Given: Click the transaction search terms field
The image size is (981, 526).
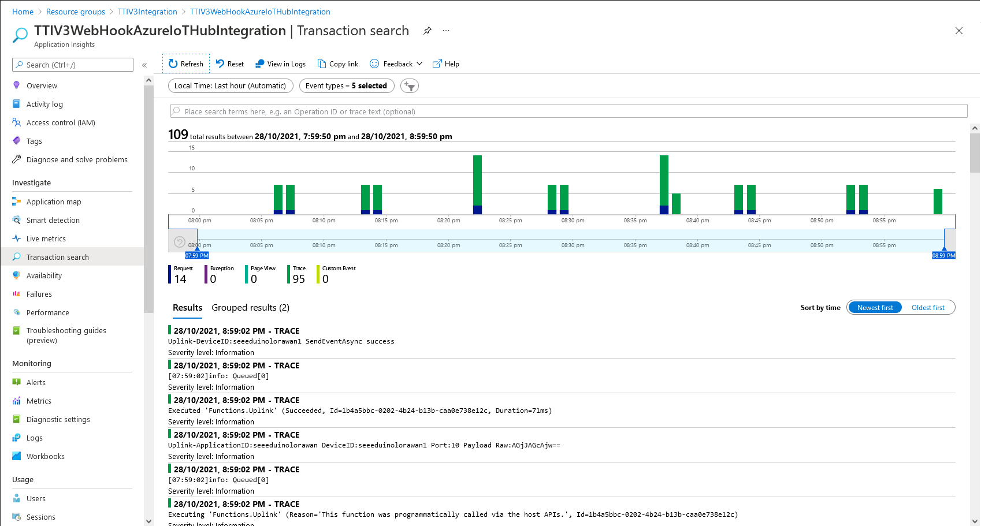Looking at the screenshot, I should click(x=568, y=111).
